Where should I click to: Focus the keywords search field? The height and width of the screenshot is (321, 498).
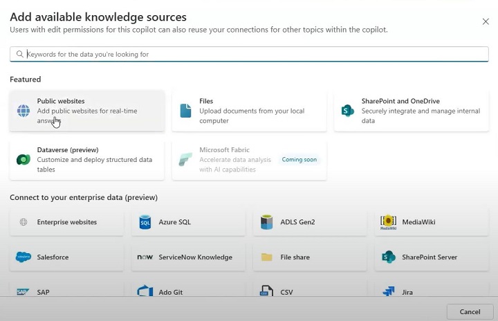[x=249, y=54]
